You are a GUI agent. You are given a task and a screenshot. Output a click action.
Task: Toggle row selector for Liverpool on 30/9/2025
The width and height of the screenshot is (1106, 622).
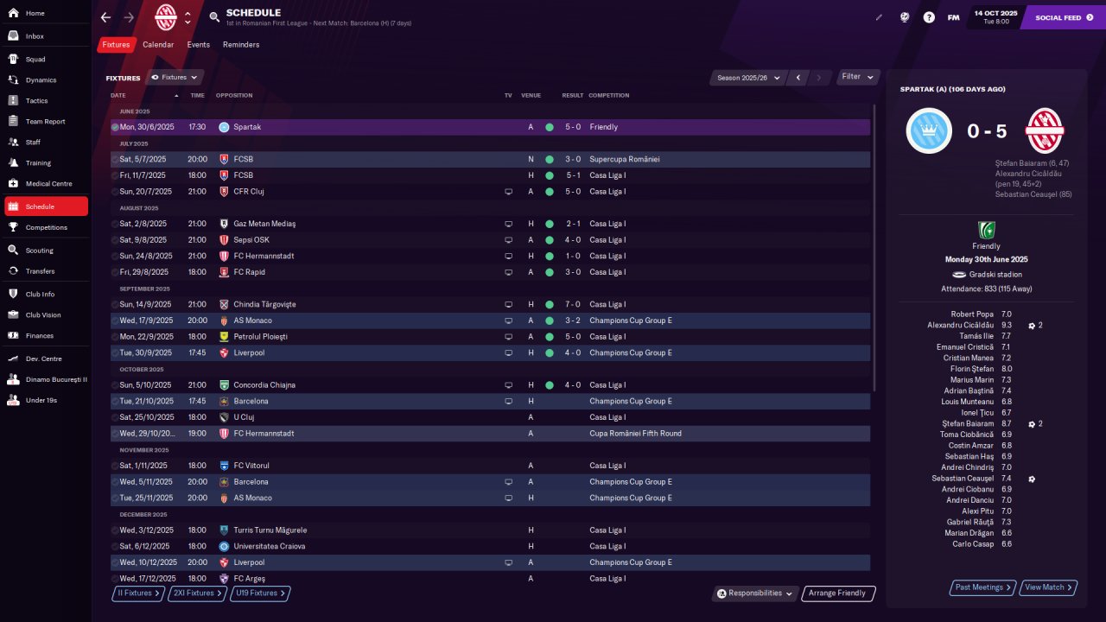point(115,353)
